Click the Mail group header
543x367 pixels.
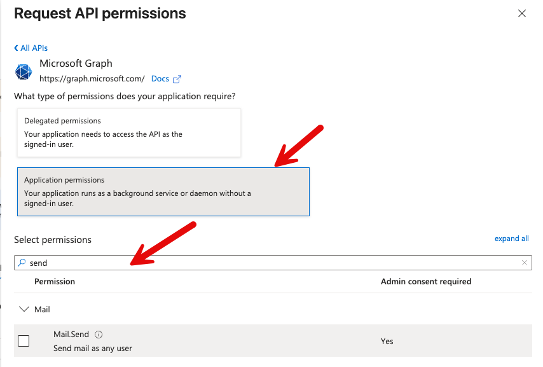[41, 309]
